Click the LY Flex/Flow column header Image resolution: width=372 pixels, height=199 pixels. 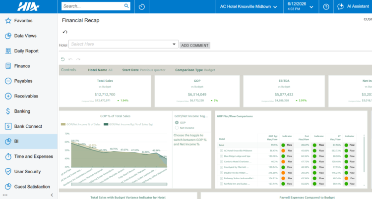(x=336, y=138)
